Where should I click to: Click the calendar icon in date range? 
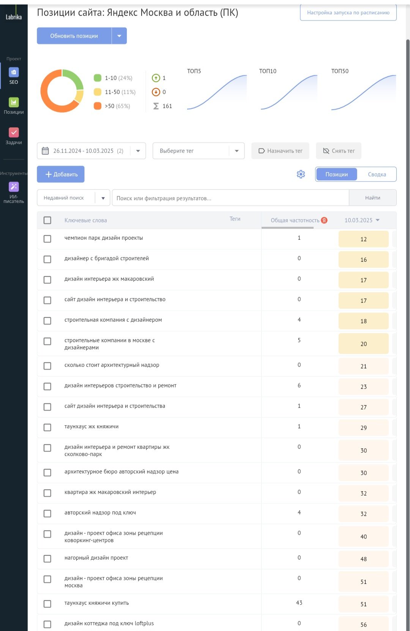click(x=45, y=151)
